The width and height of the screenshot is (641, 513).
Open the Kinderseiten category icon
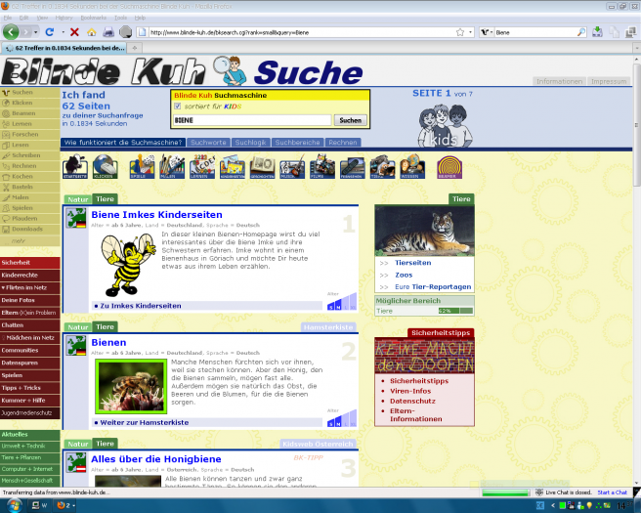[233, 166]
